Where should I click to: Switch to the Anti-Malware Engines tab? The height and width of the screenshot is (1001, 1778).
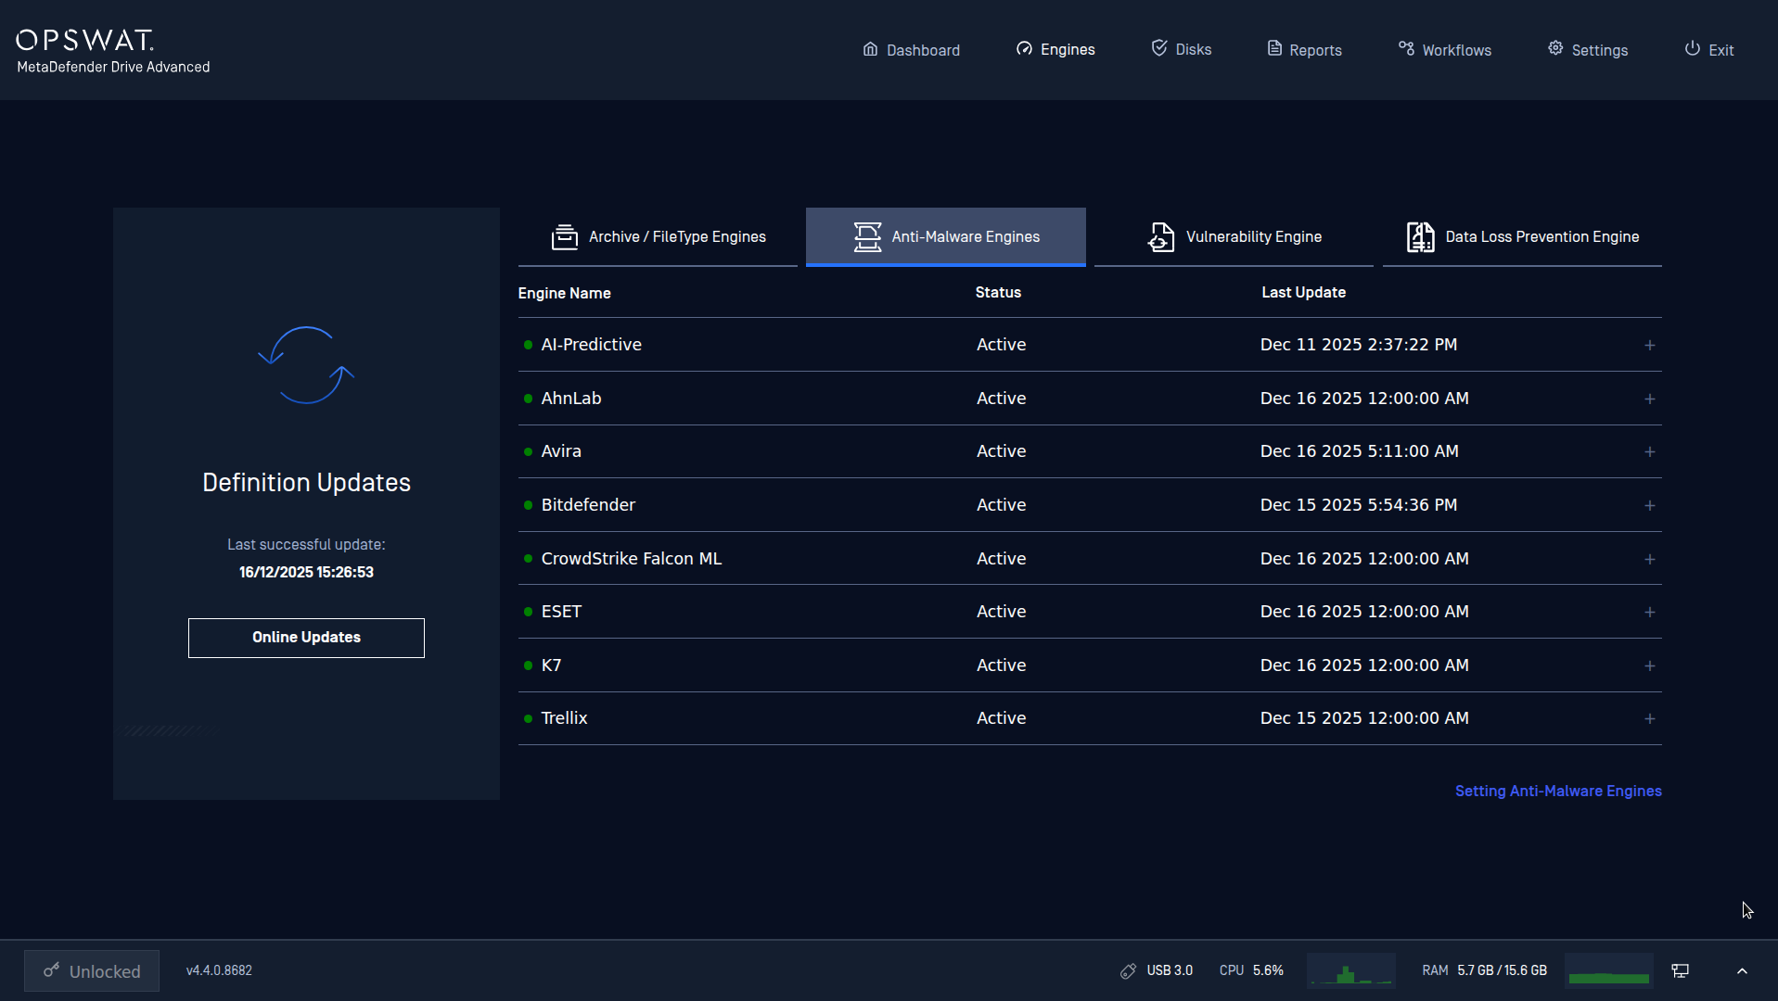click(945, 237)
